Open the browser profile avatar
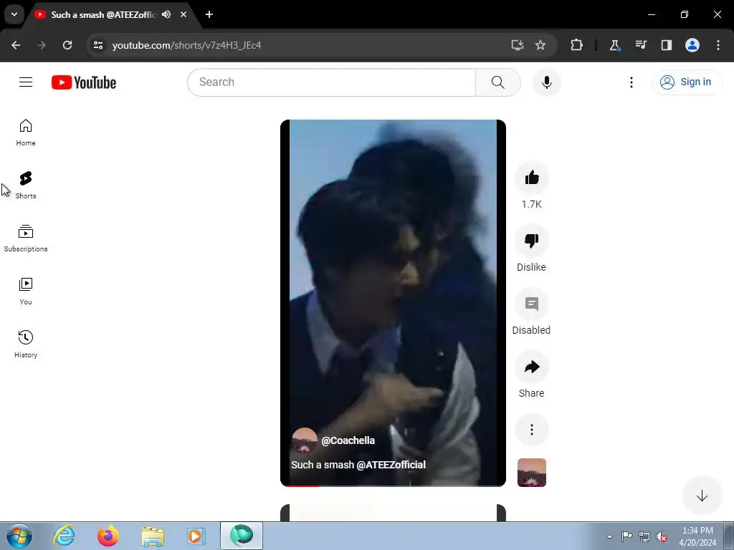 tap(692, 45)
